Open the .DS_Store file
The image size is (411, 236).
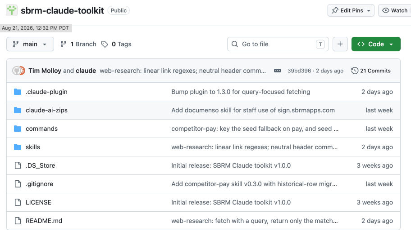(41, 165)
